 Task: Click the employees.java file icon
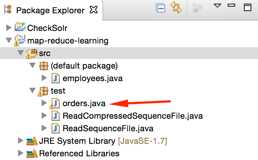pyautogui.click(x=55, y=78)
